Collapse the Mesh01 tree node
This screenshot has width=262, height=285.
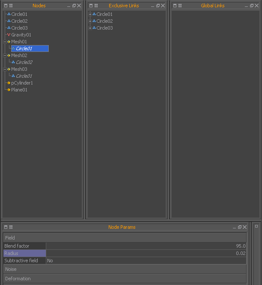(x=5, y=42)
